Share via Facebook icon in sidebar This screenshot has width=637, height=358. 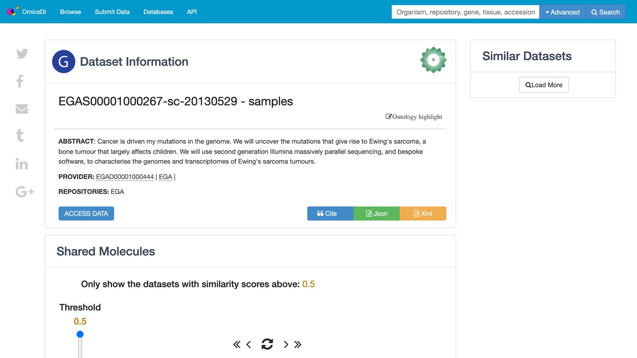[20, 81]
